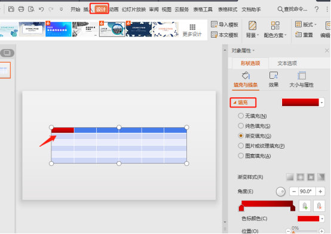The height and width of the screenshot is (234, 331).
Task: Undo the last action
Action: (41, 9)
